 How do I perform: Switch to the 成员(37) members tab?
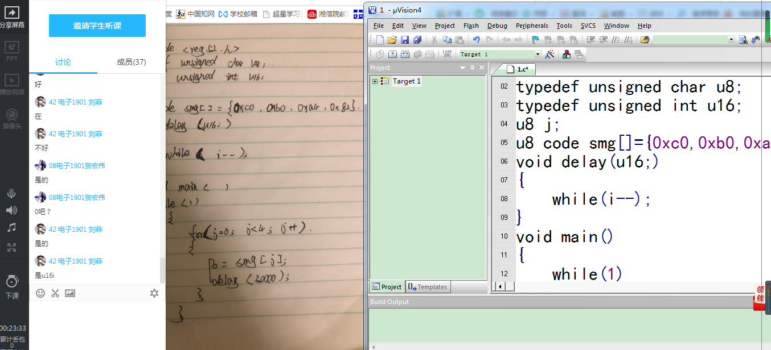click(131, 62)
